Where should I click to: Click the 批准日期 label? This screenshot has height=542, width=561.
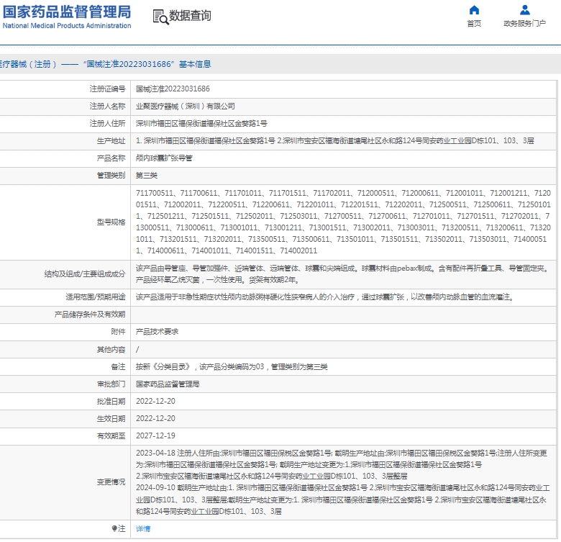tap(111, 402)
